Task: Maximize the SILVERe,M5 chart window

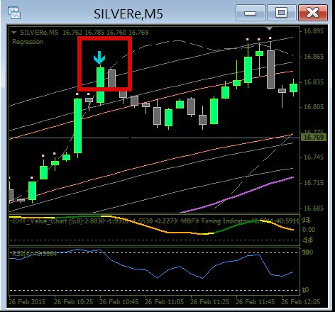Action: click(x=282, y=13)
